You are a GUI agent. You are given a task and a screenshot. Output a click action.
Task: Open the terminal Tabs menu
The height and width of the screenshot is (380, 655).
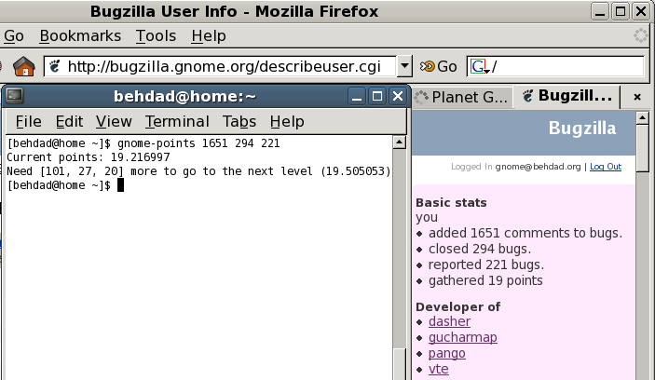pyautogui.click(x=239, y=121)
